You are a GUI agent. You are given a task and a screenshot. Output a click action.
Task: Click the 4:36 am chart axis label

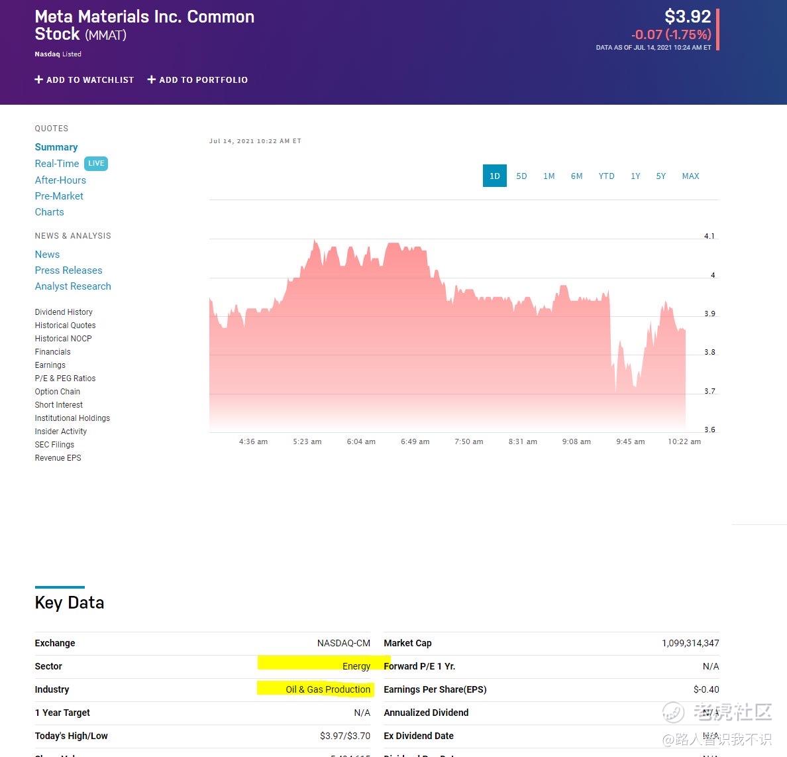[253, 441]
